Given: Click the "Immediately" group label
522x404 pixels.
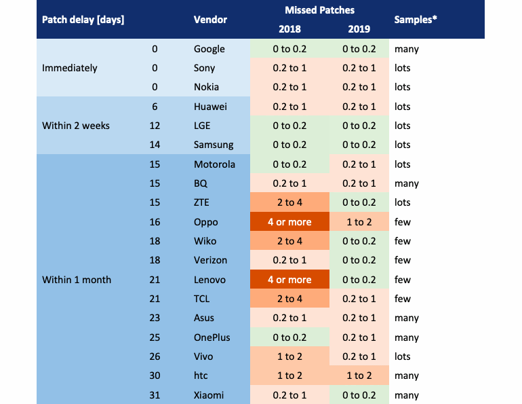Looking at the screenshot, I should (x=70, y=68).
